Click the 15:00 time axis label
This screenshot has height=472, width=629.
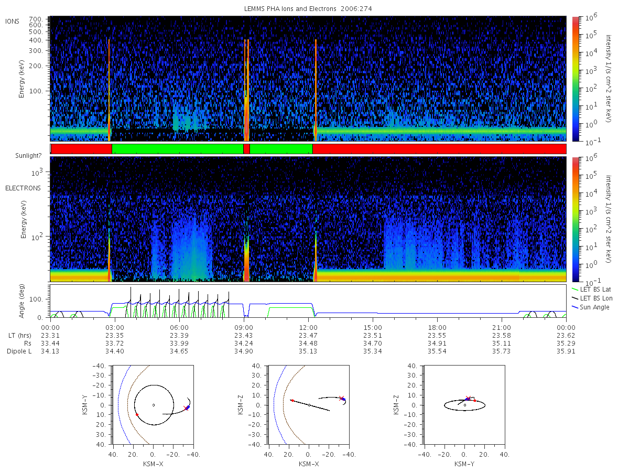point(373,327)
